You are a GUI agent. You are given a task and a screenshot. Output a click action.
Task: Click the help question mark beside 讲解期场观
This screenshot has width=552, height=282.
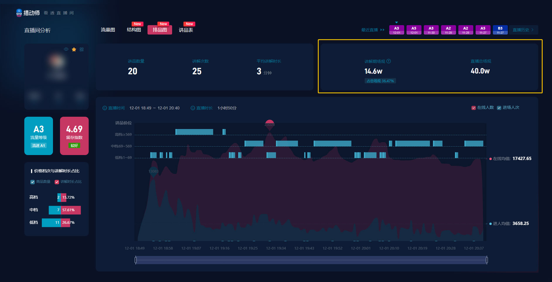pyautogui.click(x=389, y=61)
